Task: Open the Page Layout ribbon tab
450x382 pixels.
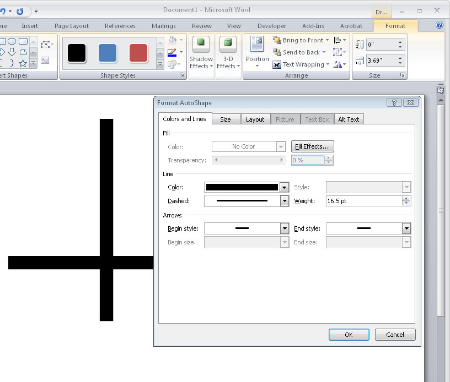Action: (x=72, y=26)
